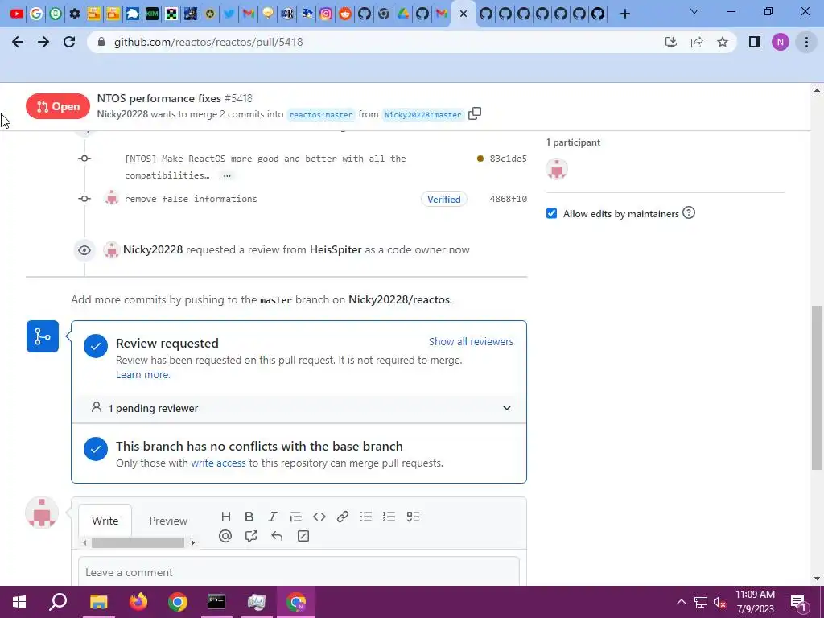The image size is (824, 618).
Task: Open the Chrome profile N avatar
Action: point(781,42)
